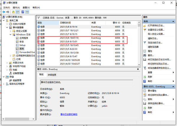Expand the 服务和应用程序 tree node
Viewport: 177px width, 126px height.
click(x=3, y=84)
